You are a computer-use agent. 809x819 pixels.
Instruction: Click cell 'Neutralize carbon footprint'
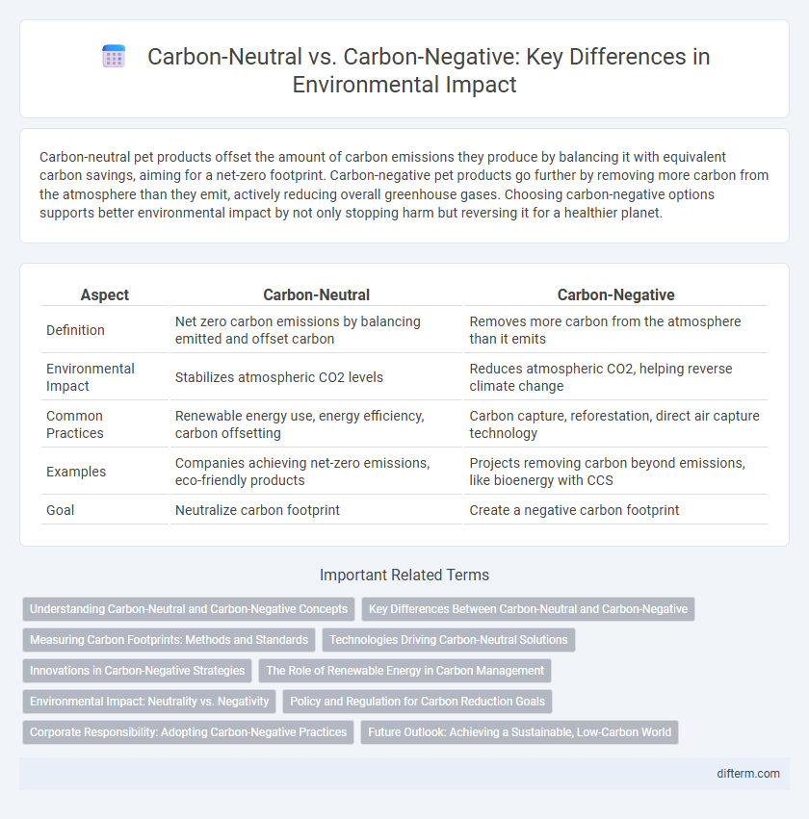point(316,510)
